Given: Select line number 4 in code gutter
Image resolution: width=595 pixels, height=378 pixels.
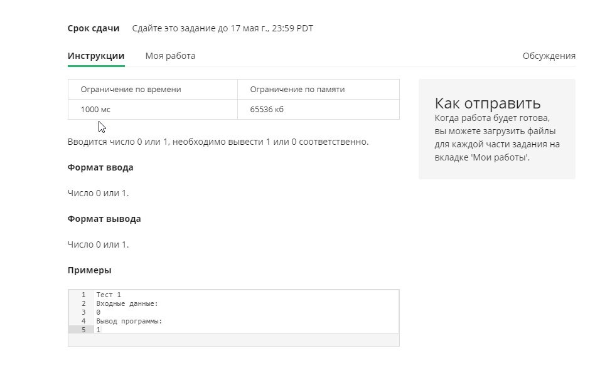Looking at the screenshot, I should [x=83, y=321].
